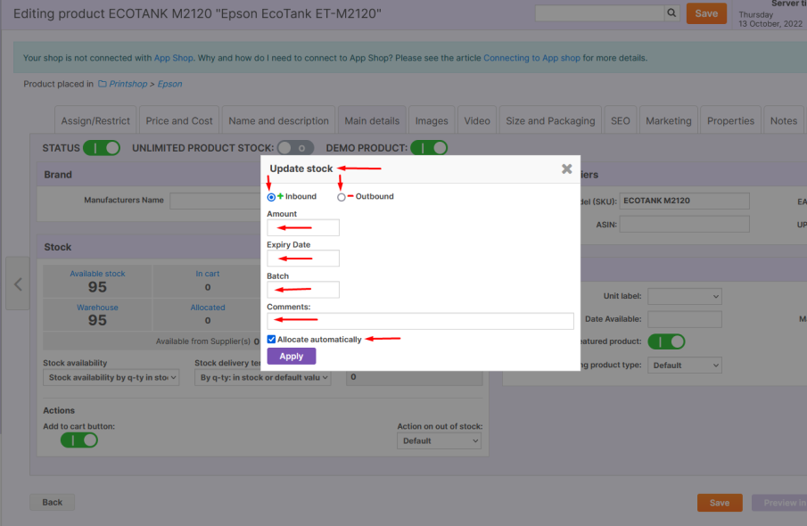Screen dimensions: 807x526
Task: Click the left chevron side panel arrow
Action: [x=18, y=284]
